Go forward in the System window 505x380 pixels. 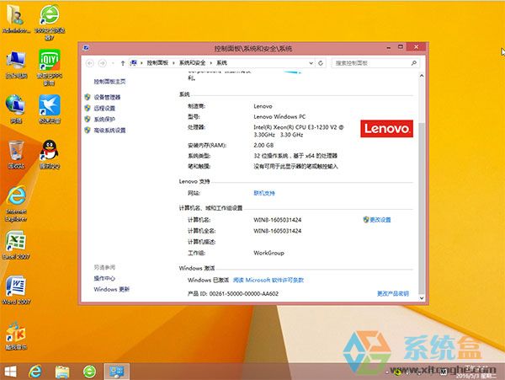[x=103, y=63]
